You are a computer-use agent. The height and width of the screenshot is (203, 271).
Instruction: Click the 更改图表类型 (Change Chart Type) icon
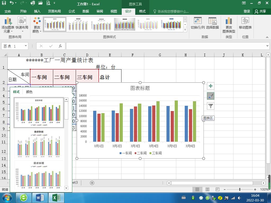pos(229,24)
